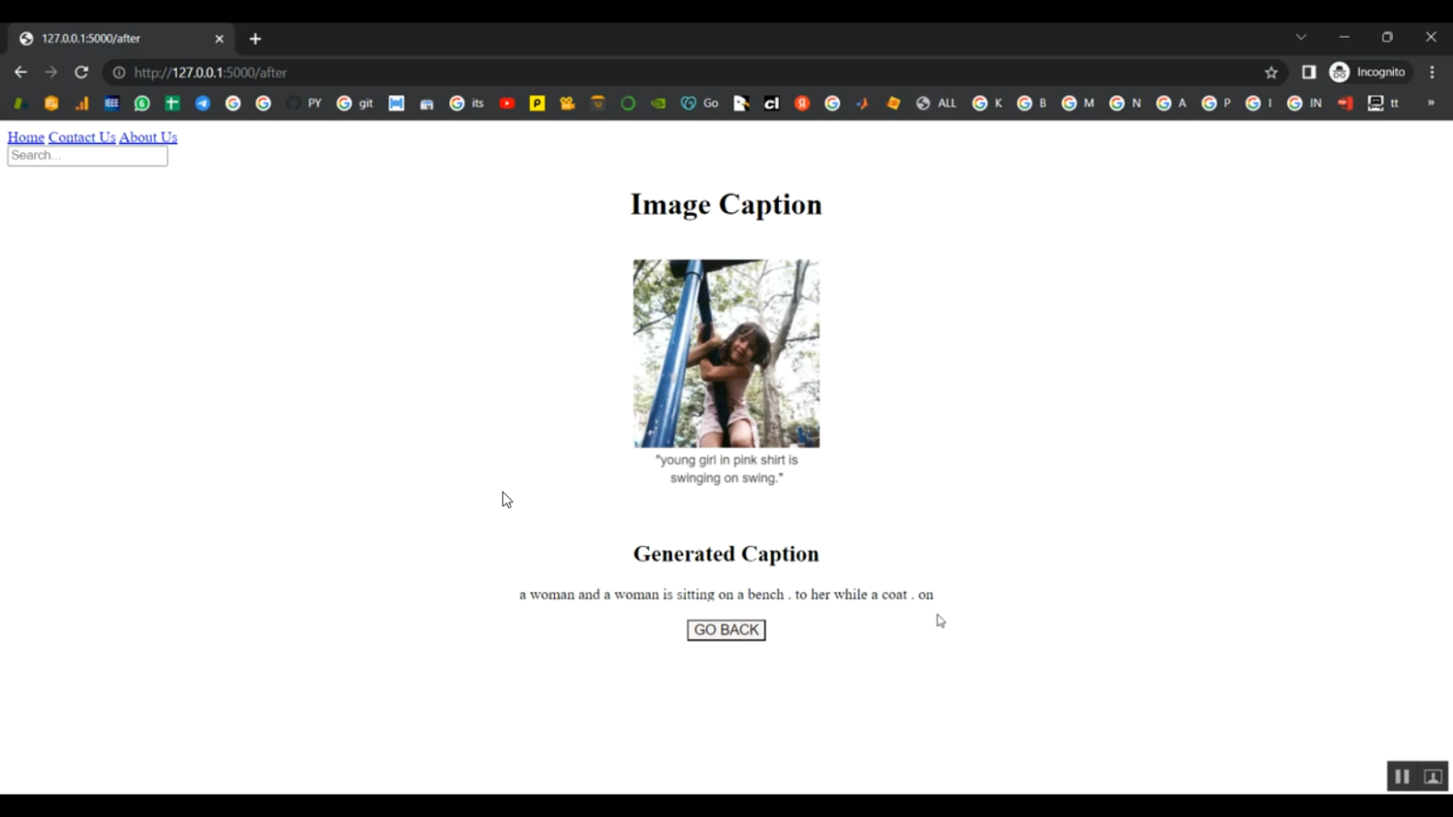Screen dimensions: 1453x817
Task: Open the WhatsApp bookmark
Action: 142,104
